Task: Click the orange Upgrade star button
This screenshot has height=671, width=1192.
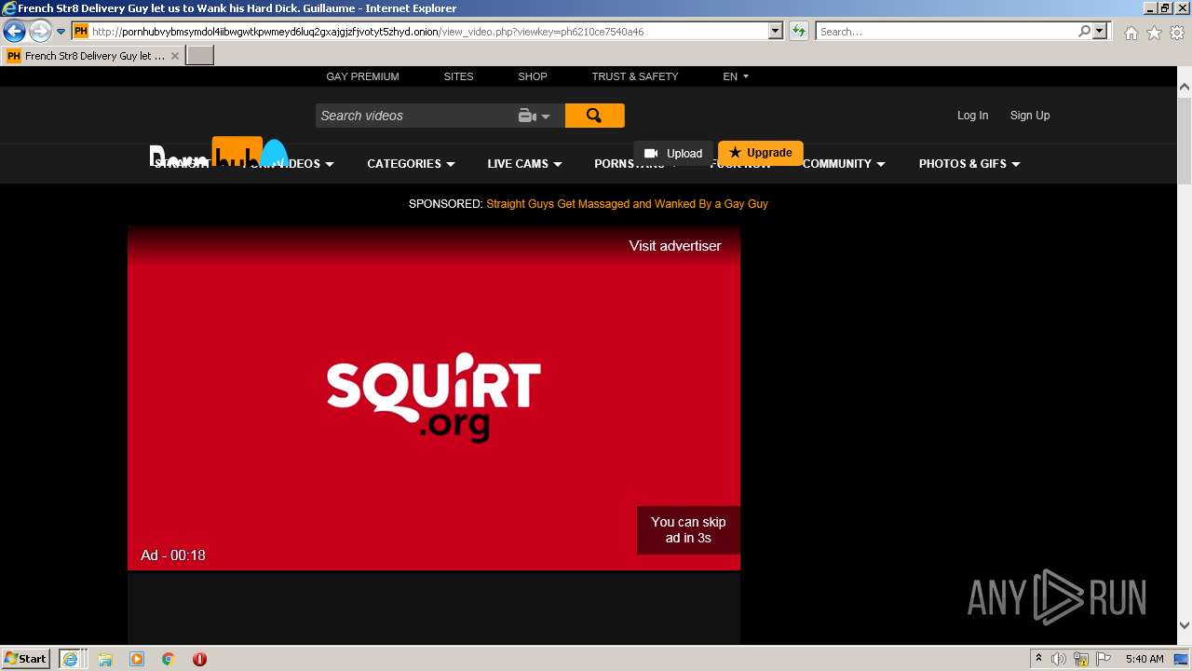Action: (x=761, y=153)
